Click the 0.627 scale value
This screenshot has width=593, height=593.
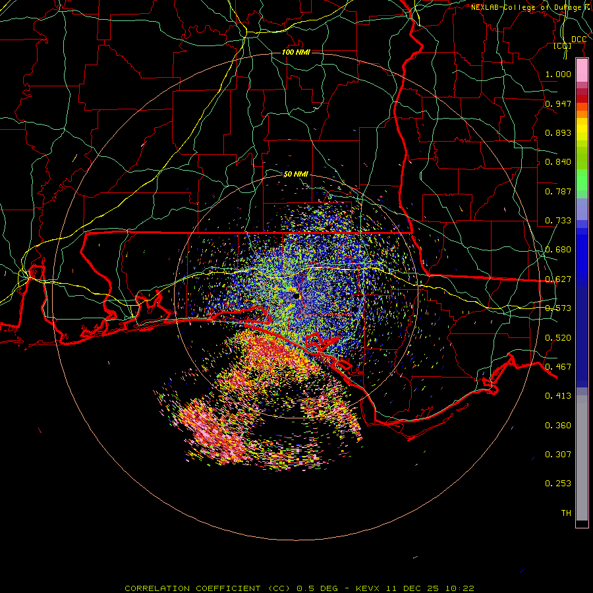[558, 279]
